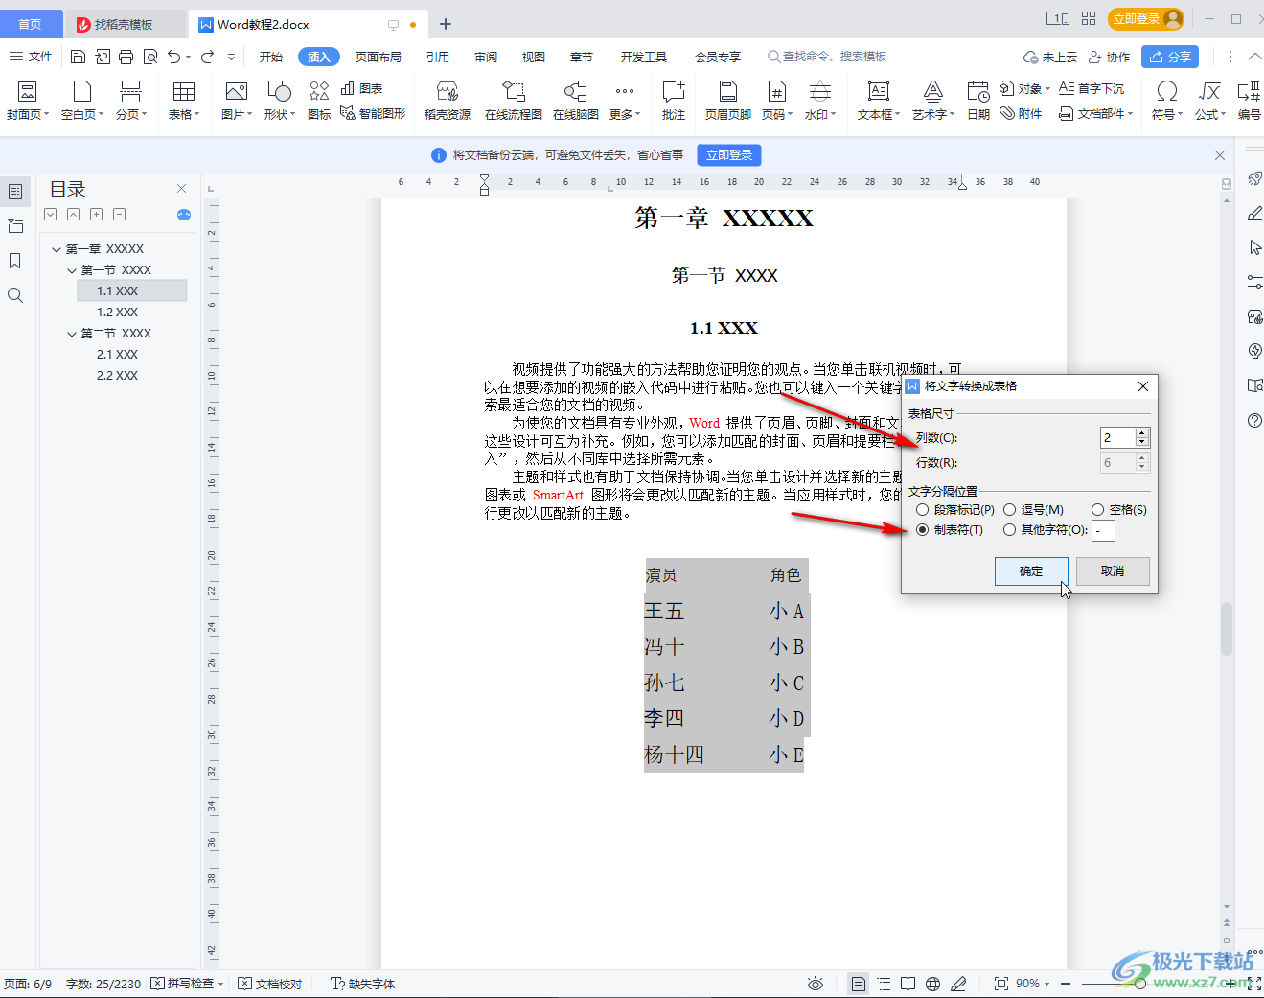Insert a symbol (符号)
The image size is (1264, 998).
click(x=1166, y=101)
